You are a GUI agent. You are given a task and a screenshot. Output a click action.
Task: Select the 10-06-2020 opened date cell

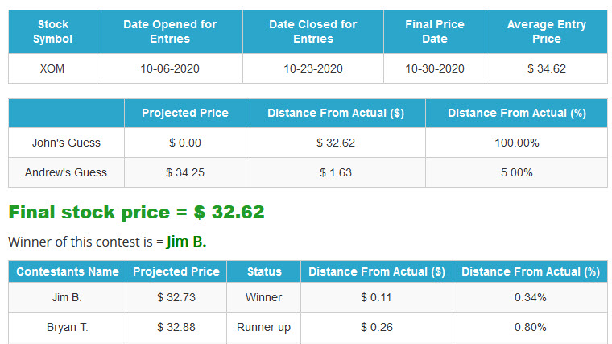pos(170,68)
